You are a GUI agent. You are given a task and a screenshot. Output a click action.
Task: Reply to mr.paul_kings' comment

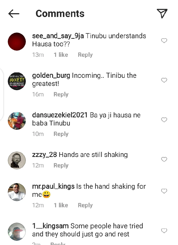(x=85, y=205)
